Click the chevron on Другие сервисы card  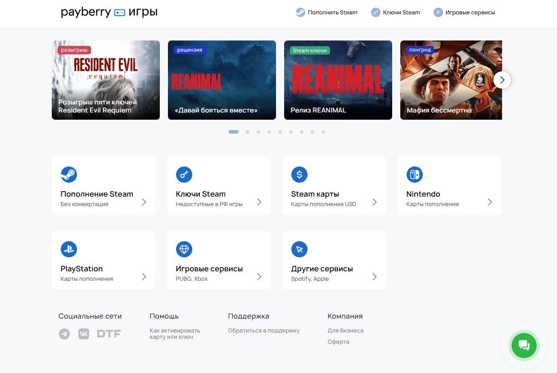(375, 277)
